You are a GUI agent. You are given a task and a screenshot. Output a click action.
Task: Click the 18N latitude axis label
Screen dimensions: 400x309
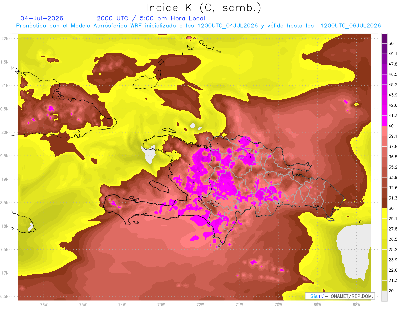click(x=5, y=226)
